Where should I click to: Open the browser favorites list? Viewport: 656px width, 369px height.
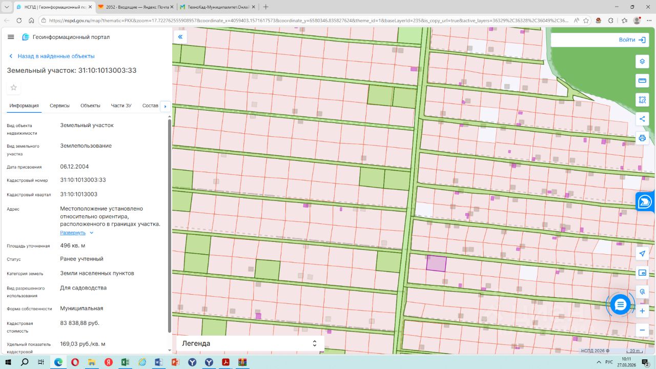click(x=624, y=20)
